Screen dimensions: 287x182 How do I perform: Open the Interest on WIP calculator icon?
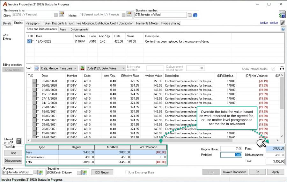pos(19,141)
